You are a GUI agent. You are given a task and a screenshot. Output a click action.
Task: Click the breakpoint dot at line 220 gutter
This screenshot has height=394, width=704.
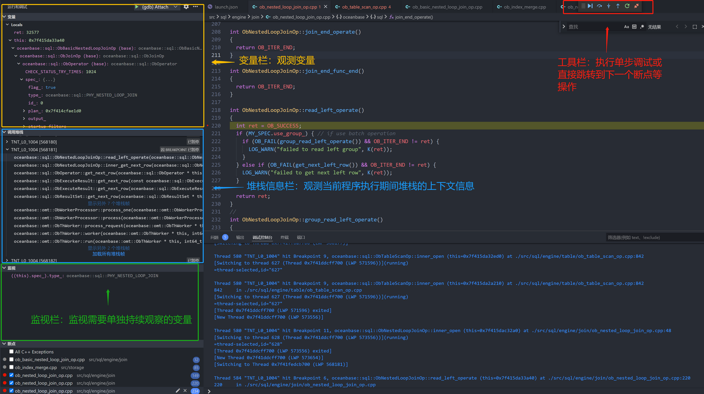pos(208,126)
